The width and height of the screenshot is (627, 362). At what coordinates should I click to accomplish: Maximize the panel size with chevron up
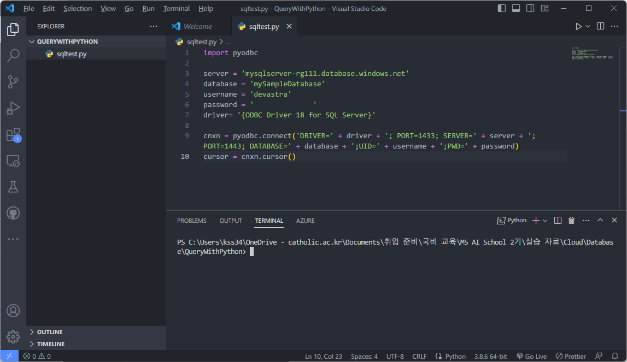600,220
